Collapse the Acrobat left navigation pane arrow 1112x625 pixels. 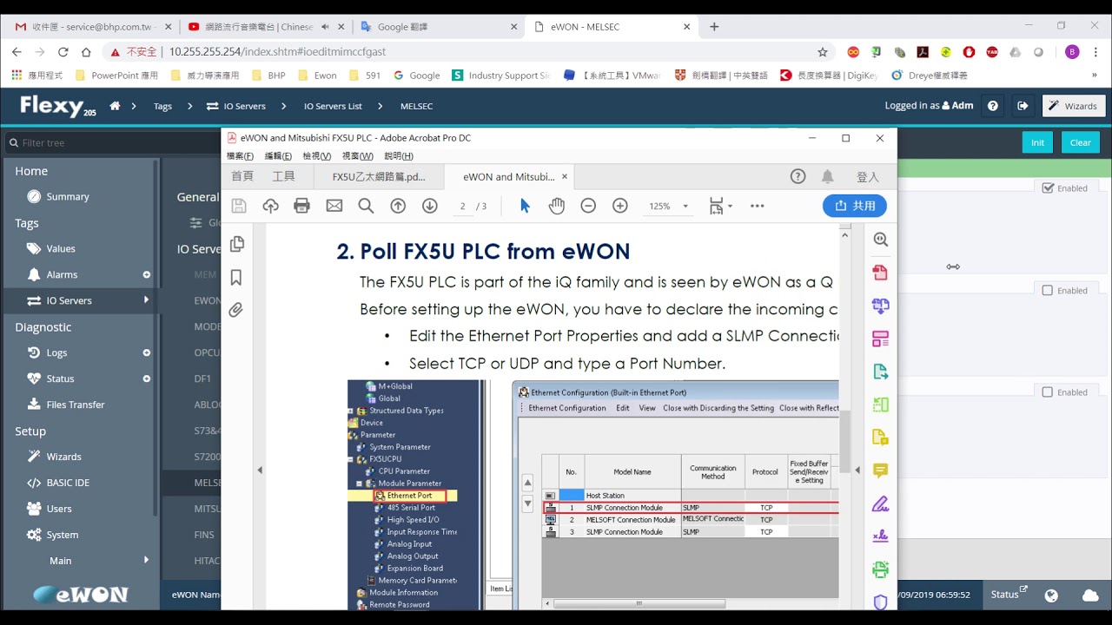tap(259, 470)
